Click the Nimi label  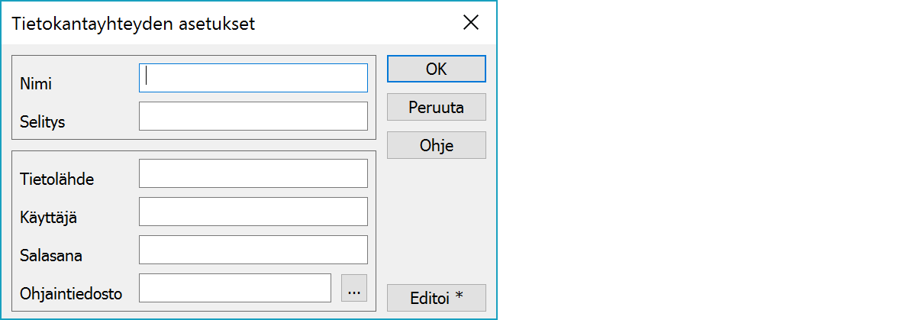[x=36, y=84]
